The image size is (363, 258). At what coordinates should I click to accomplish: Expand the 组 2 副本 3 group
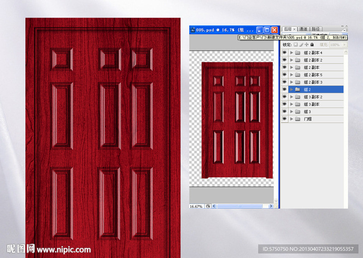click(x=292, y=82)
